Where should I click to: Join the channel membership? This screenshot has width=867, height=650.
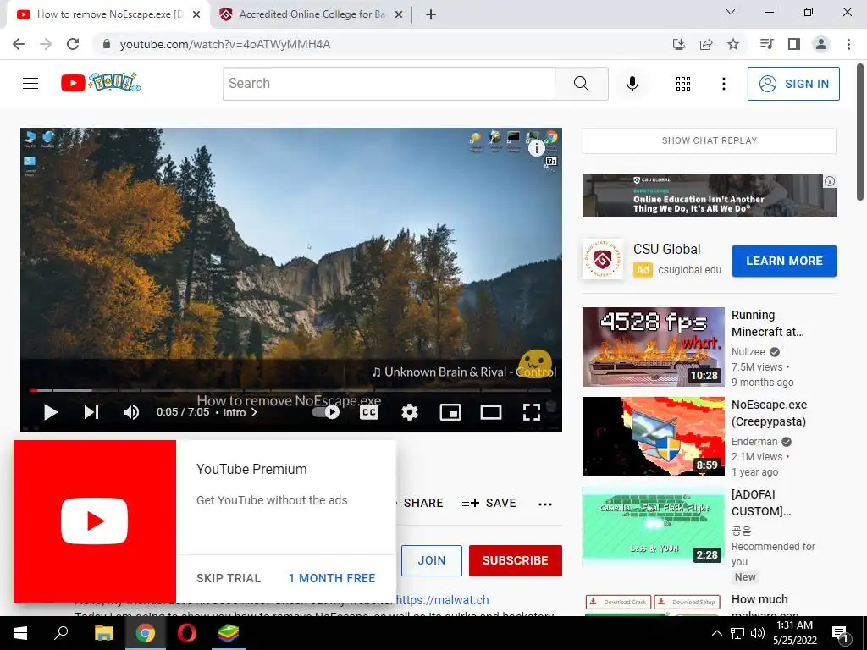(x=432, y=560)
